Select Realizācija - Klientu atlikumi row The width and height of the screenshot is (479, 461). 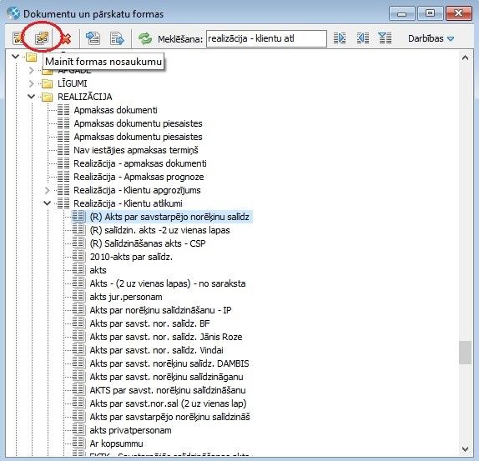pyautogui.click(x=128, y=203)
